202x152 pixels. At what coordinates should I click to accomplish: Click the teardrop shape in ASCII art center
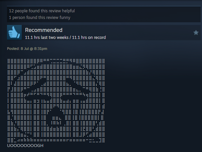[56, 116]
